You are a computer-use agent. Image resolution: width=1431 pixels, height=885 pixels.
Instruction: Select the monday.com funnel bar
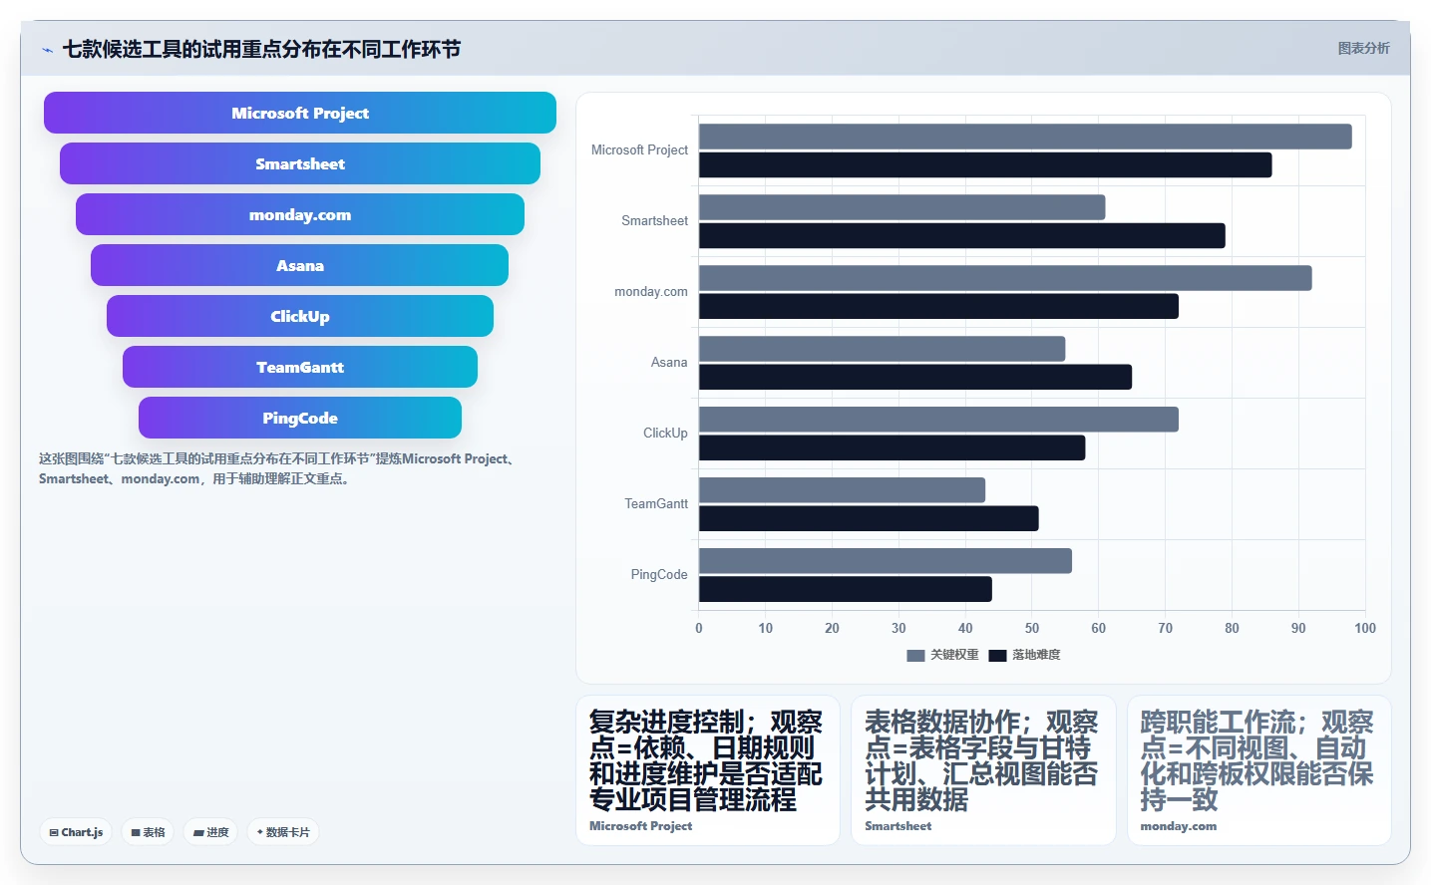300,214
